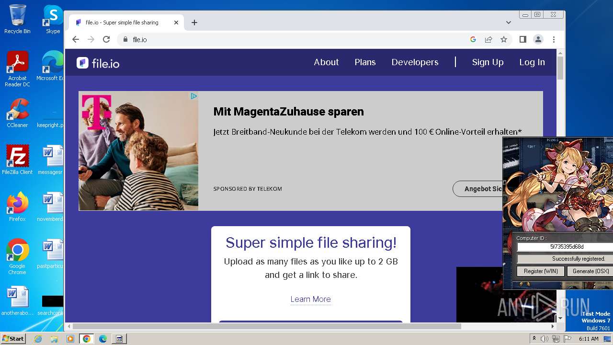Open the Windows Start menu
The width and height of the screenshot is (613, 345).
tap(13, 338)
